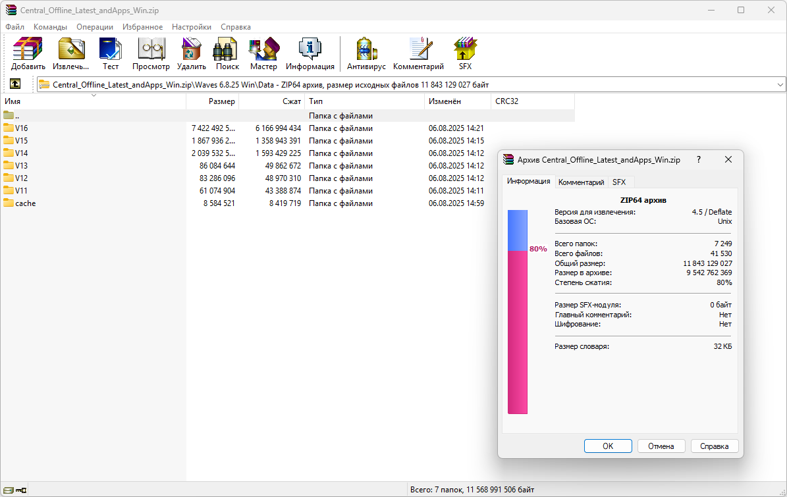Viewport: 787px width, 497px height.
Task: Sort by the Изменён column header
Action: tap(457, 101)
